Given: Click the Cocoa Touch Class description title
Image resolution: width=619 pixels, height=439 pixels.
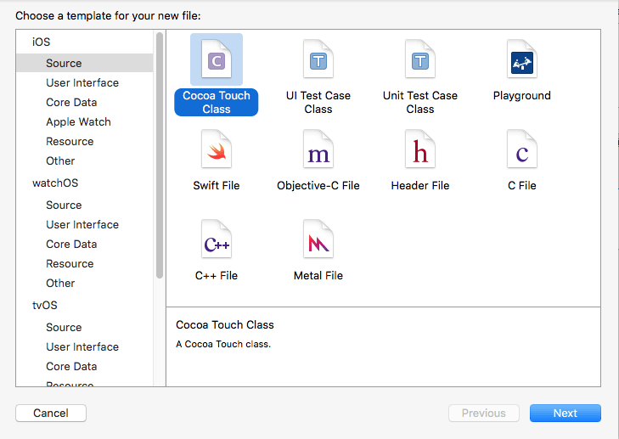Looking at the screenshot, I should 225,325.
